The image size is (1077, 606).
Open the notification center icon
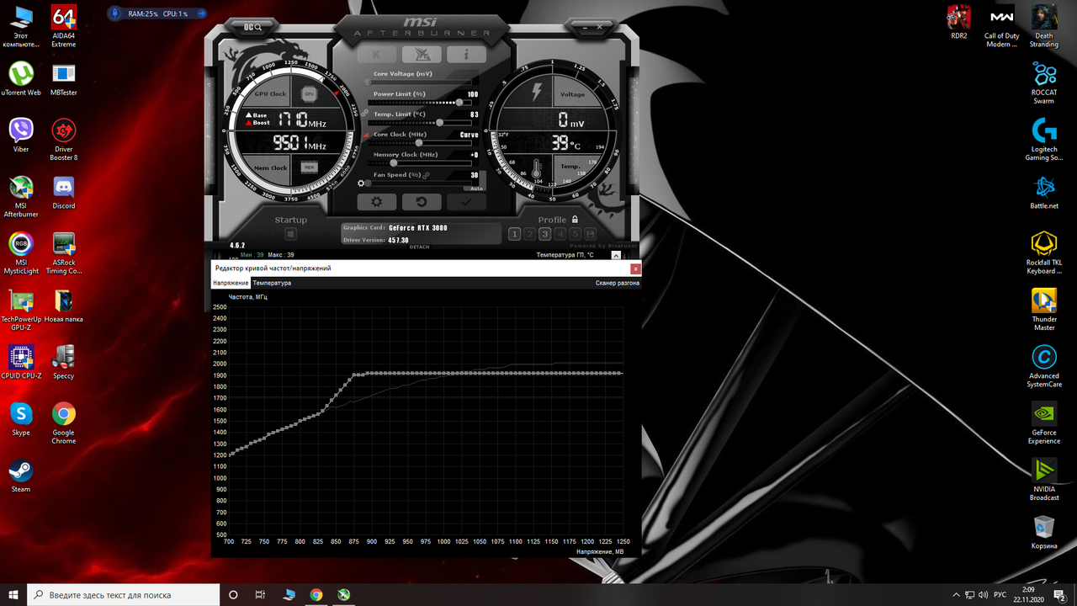pos(1059,594)
